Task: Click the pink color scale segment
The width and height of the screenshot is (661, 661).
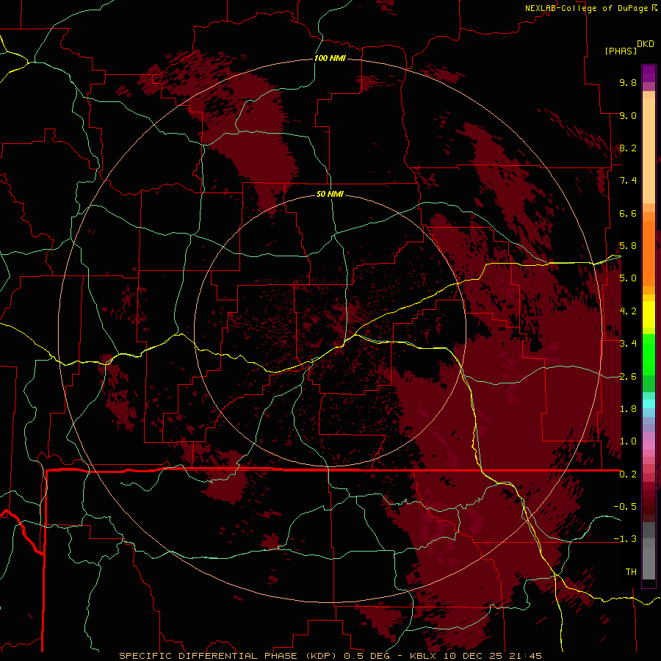Action: [x=649, y=445]
